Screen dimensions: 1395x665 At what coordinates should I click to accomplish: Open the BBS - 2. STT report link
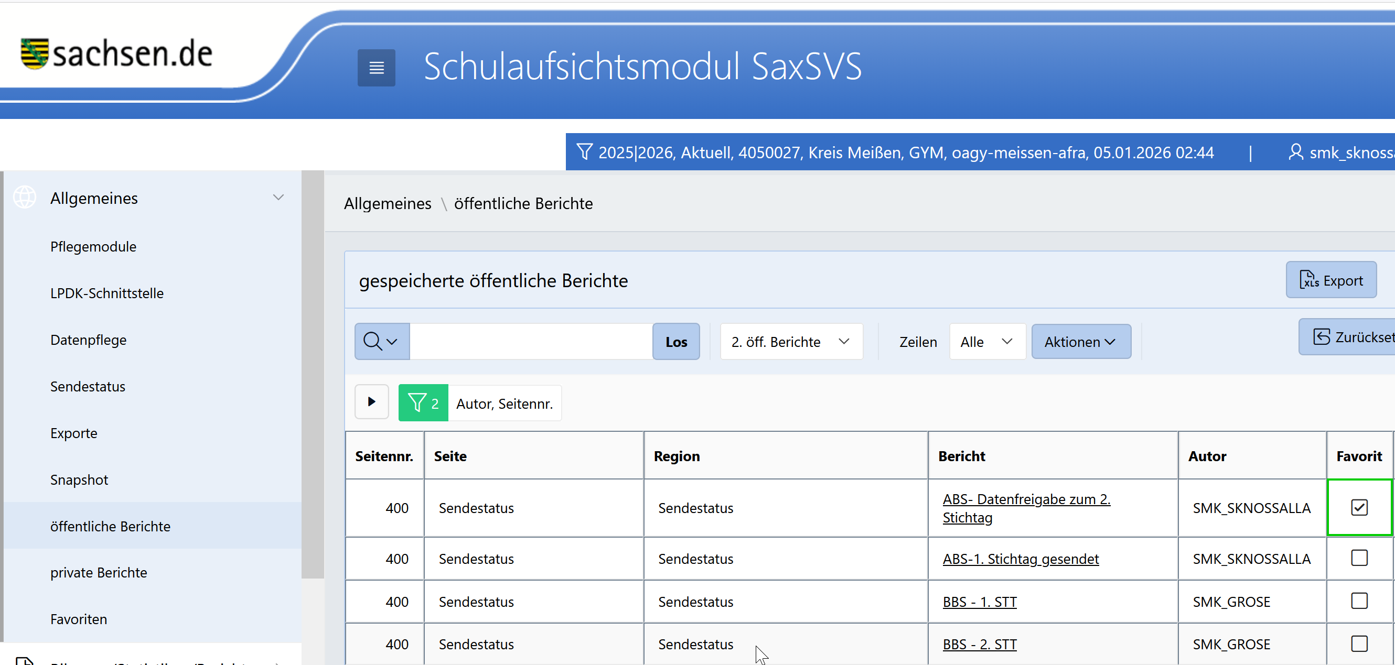(x=979, y=645)
